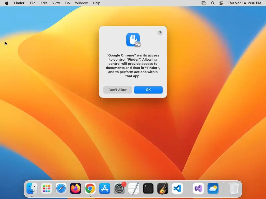Open Control Center in menu bar
Viewport: 266px width, 199px height.
[x=221, y=3]
